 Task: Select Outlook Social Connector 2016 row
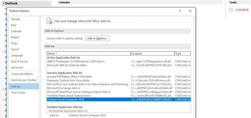[119, 99]
